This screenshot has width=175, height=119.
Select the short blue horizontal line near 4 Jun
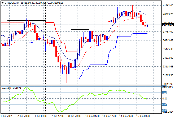click(x=34, y=42)
